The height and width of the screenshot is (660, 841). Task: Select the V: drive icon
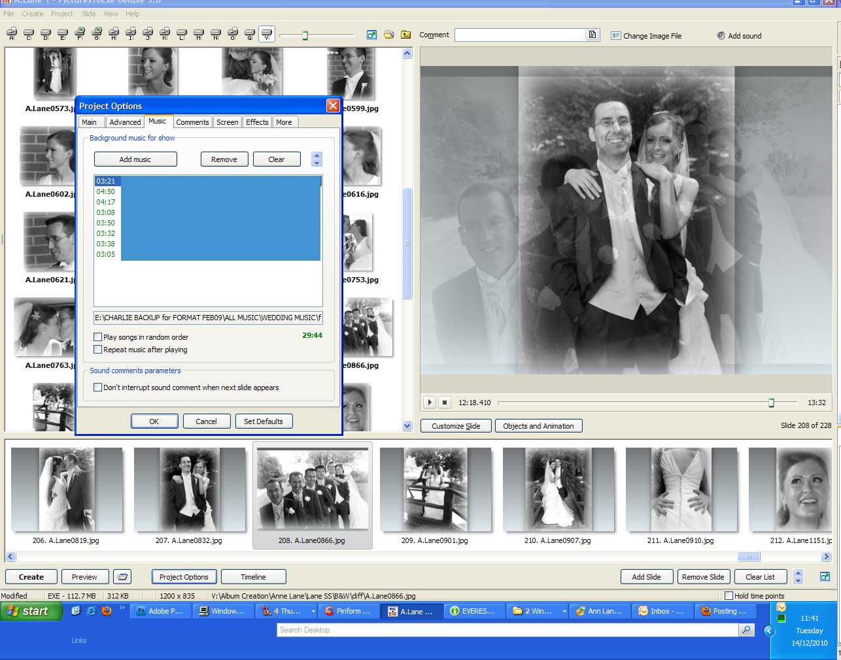(x=267, y=33)
